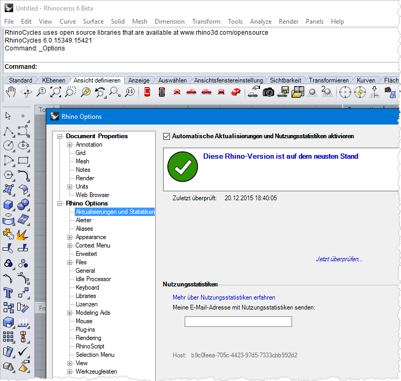Select Keyboard in options tree

[x=87, y=288]
